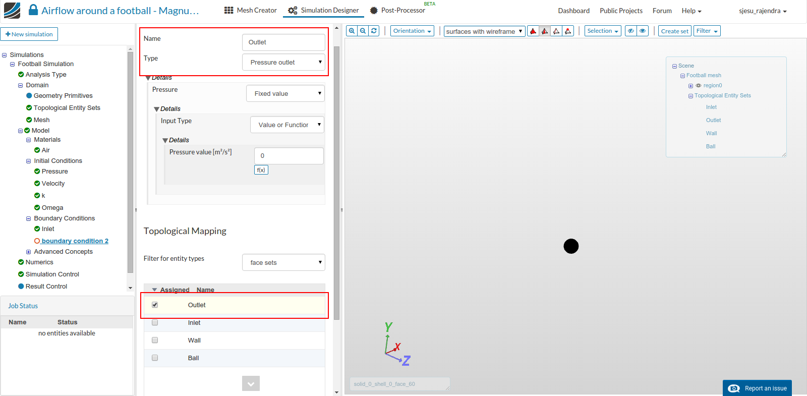Open the sjesu_rajendra user menu

(x=763, y=11)
